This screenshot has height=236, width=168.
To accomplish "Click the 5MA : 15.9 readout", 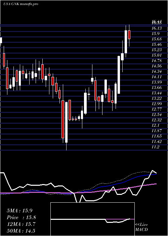I will tap(19, 211).
